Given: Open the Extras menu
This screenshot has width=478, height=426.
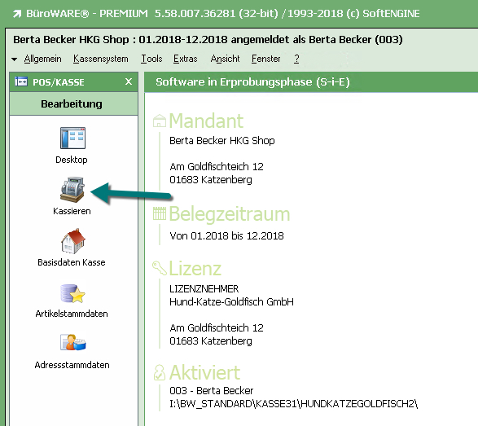Looking at the screenshot, I should [x=186, y=59].
